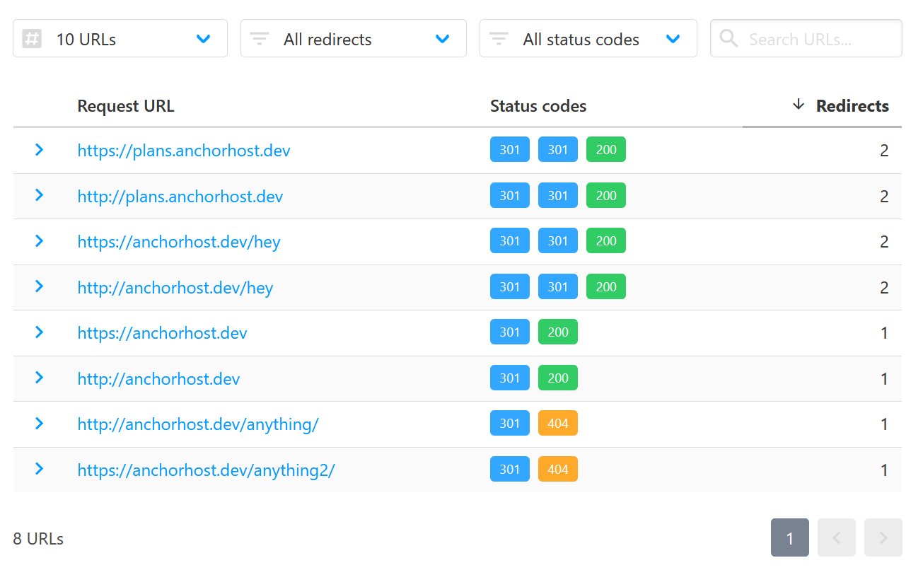Click the sort arrow next to Redirects
Viewport: 923px width, 570px height.
(x=799, y=105)
